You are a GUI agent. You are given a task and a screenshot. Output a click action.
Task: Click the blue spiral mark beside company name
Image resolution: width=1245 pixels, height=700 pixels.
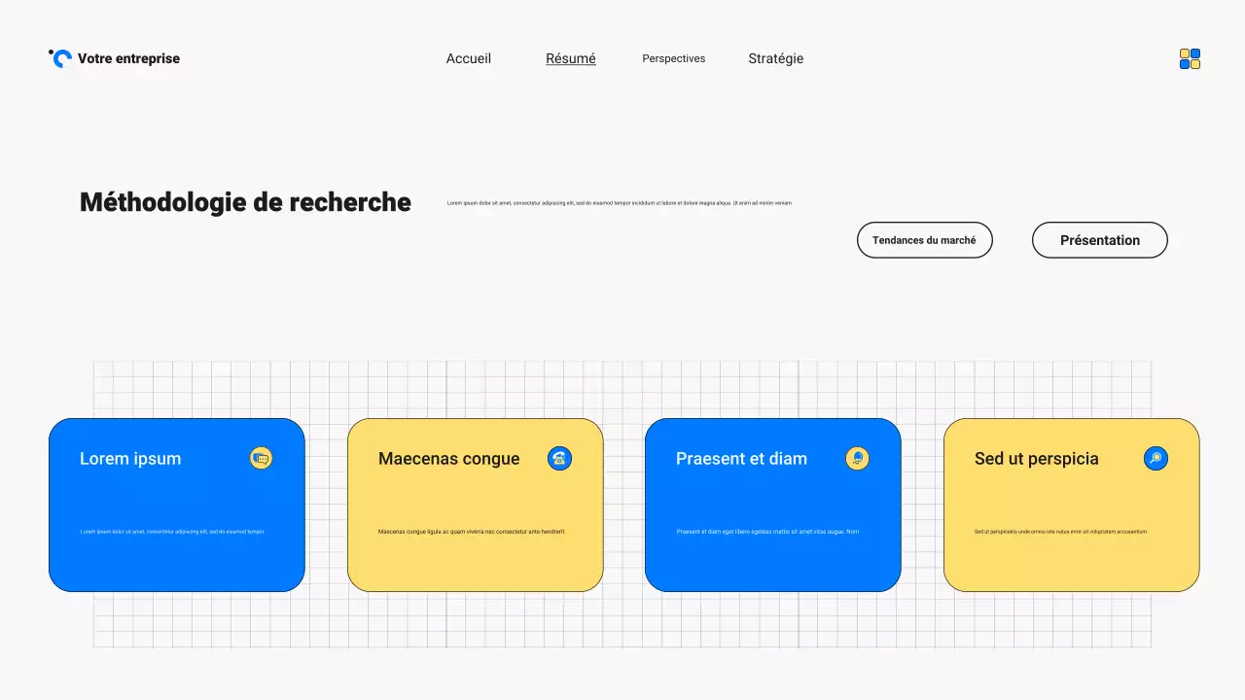click(60, 58)
